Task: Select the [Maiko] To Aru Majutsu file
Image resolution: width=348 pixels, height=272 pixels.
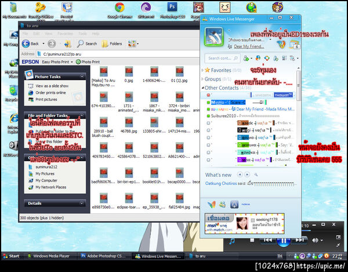Action: [x=103, y=77]
